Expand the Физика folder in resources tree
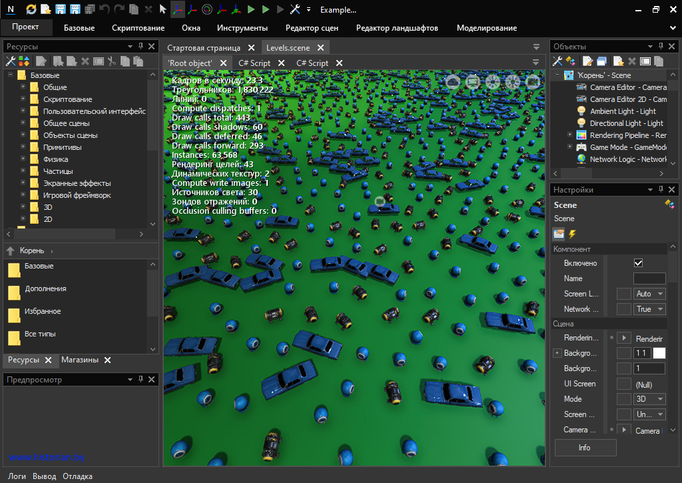Image resolution: width=682 pixels, height=483 pixels. (x=23, y=159)
